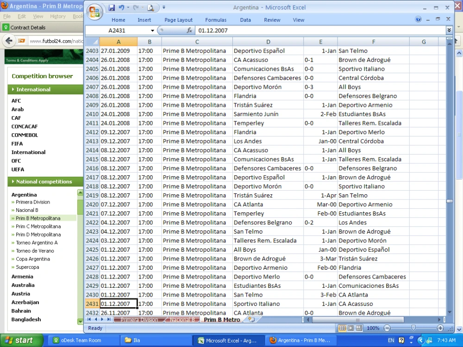Image resolution: width=463 pixels, height=347 pixels.
Task: Open the Prim C Metropolitana link
Action: (x=38, y=227)
